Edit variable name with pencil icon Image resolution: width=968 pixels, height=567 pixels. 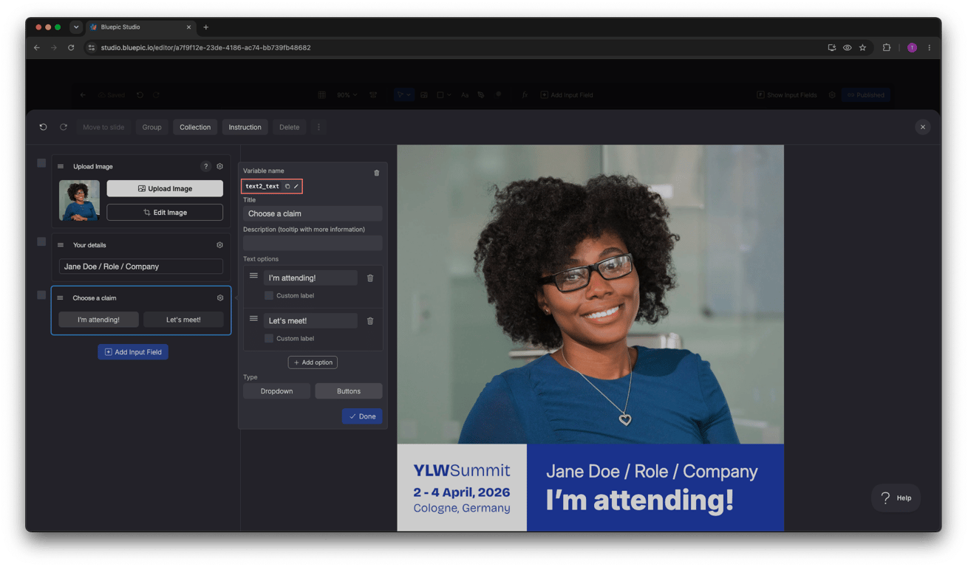pyautogui.click(x=296, y=187)
